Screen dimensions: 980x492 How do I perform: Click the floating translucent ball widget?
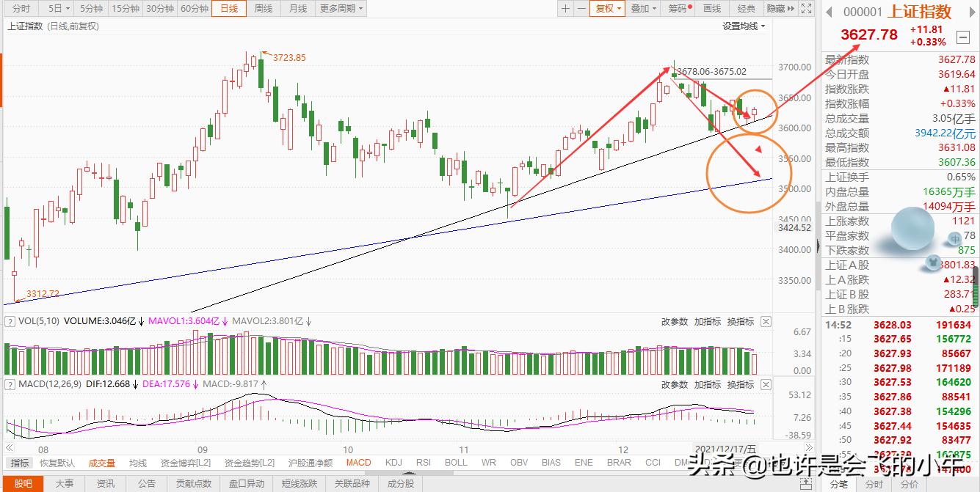click(x=912, y=230)
